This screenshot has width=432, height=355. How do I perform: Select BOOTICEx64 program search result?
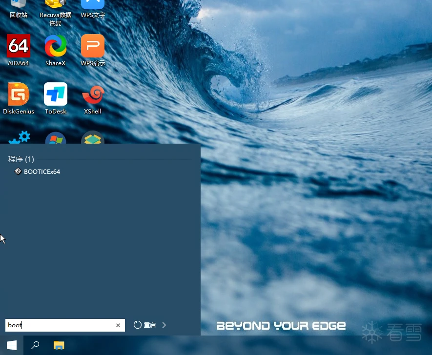37,172
